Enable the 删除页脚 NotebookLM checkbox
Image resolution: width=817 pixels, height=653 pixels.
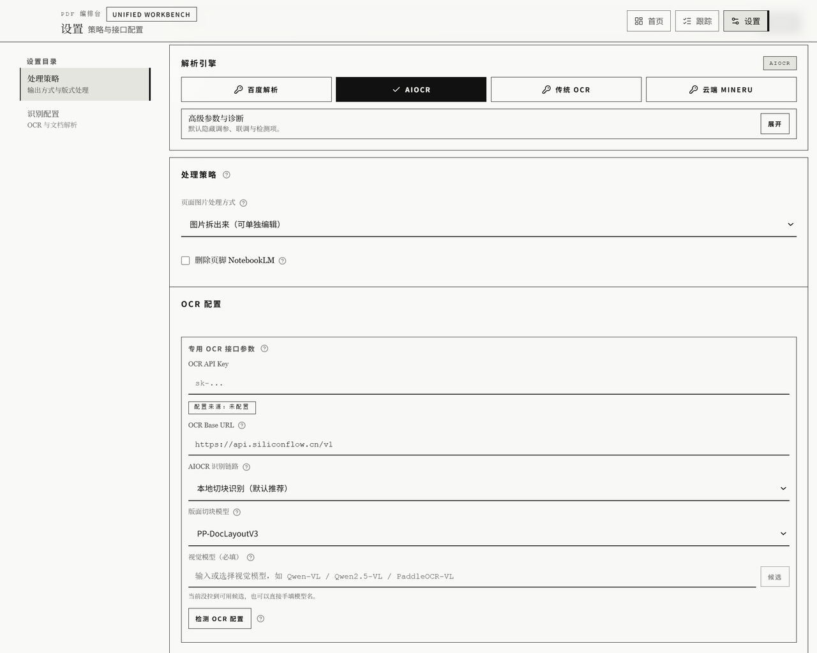point(185,260)
